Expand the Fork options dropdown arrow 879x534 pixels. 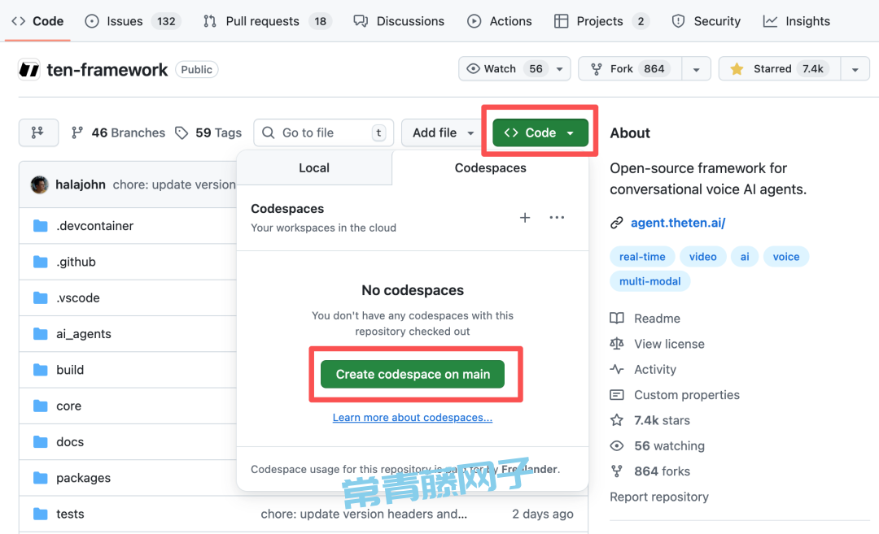pos(696,69)
